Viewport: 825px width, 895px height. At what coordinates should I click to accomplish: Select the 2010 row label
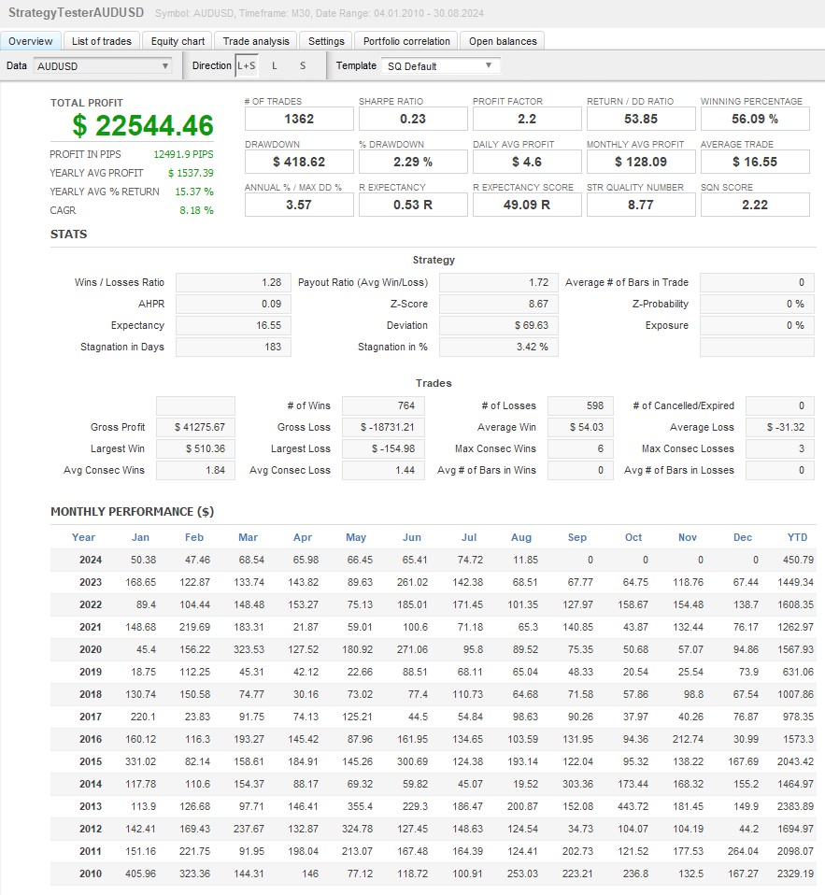click(91, 874)
